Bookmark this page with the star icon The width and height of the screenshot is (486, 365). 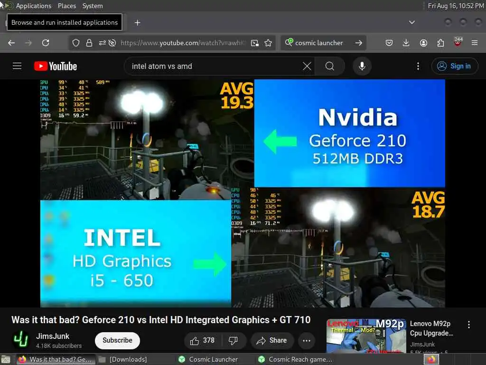pyautogui.click(x=269, y=43)
